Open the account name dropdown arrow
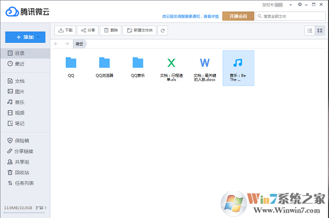329x218 pixels. tap(291, 5)
